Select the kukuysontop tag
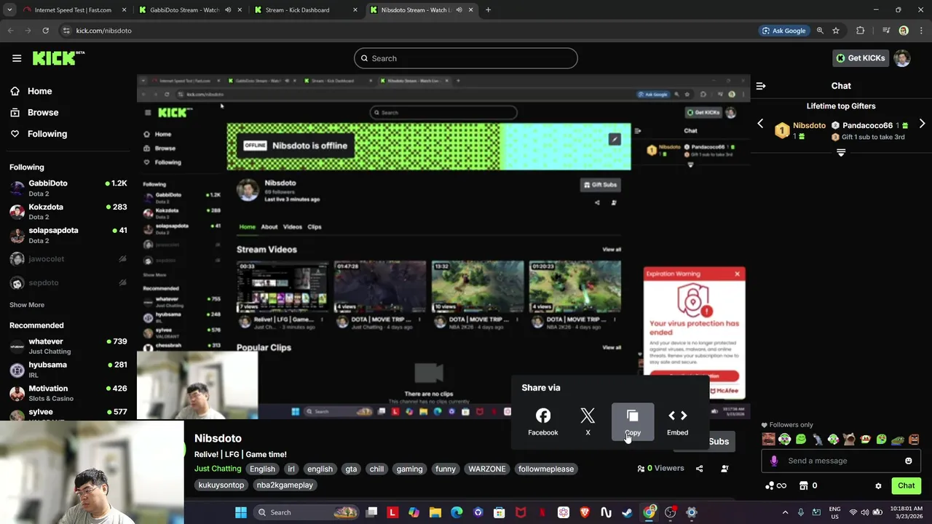Viewport: 932px width, 524px height. pyautogui.click(x=221, y=485)
